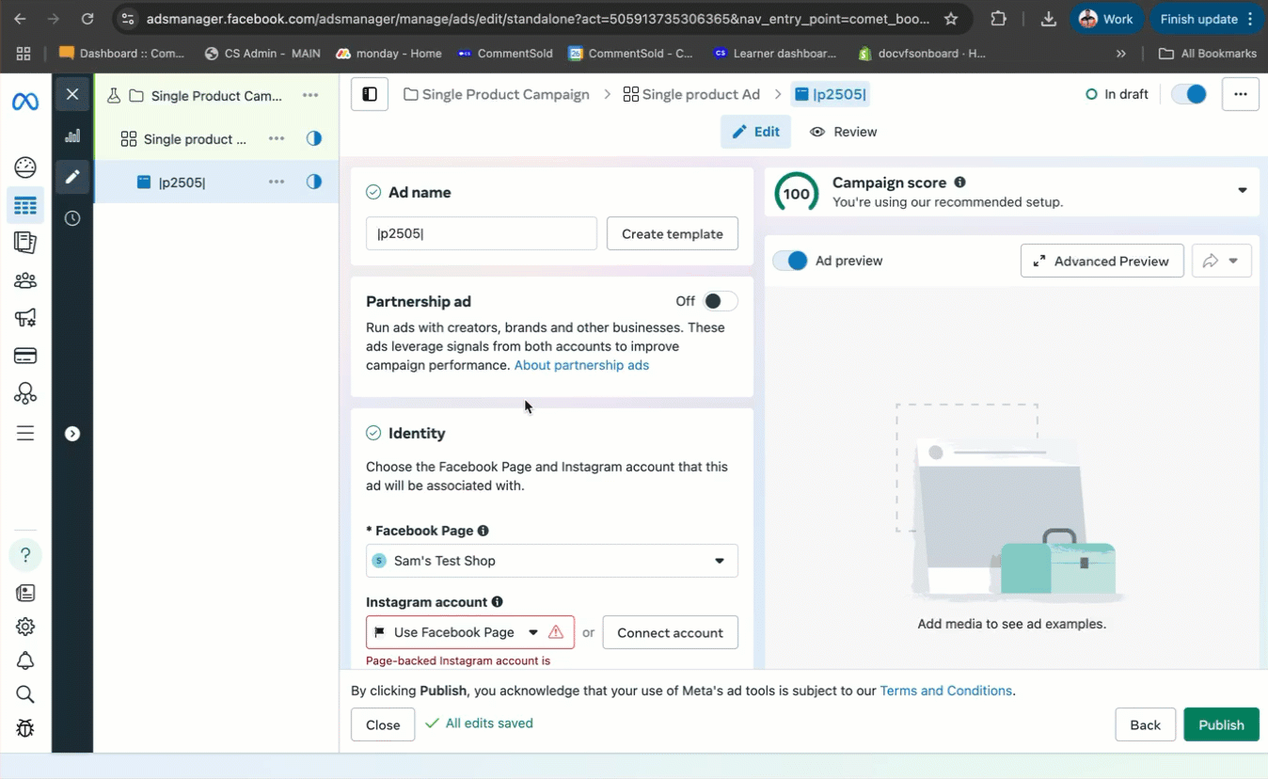Open the history clock icon

pyautogui.click(x=72, y=218)
